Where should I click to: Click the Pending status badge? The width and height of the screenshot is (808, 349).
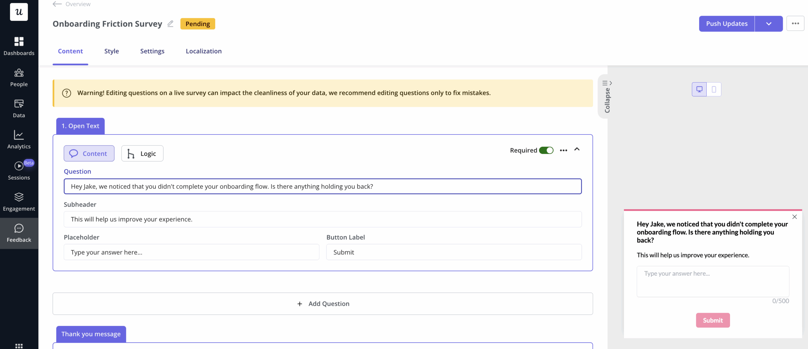pyautogui.click(x=198, y=24)
